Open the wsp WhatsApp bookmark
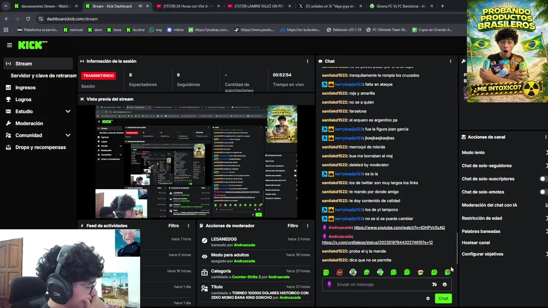 click(x=155, y=30)
